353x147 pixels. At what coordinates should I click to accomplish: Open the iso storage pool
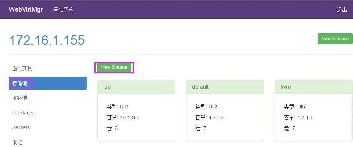coord(107,87)
